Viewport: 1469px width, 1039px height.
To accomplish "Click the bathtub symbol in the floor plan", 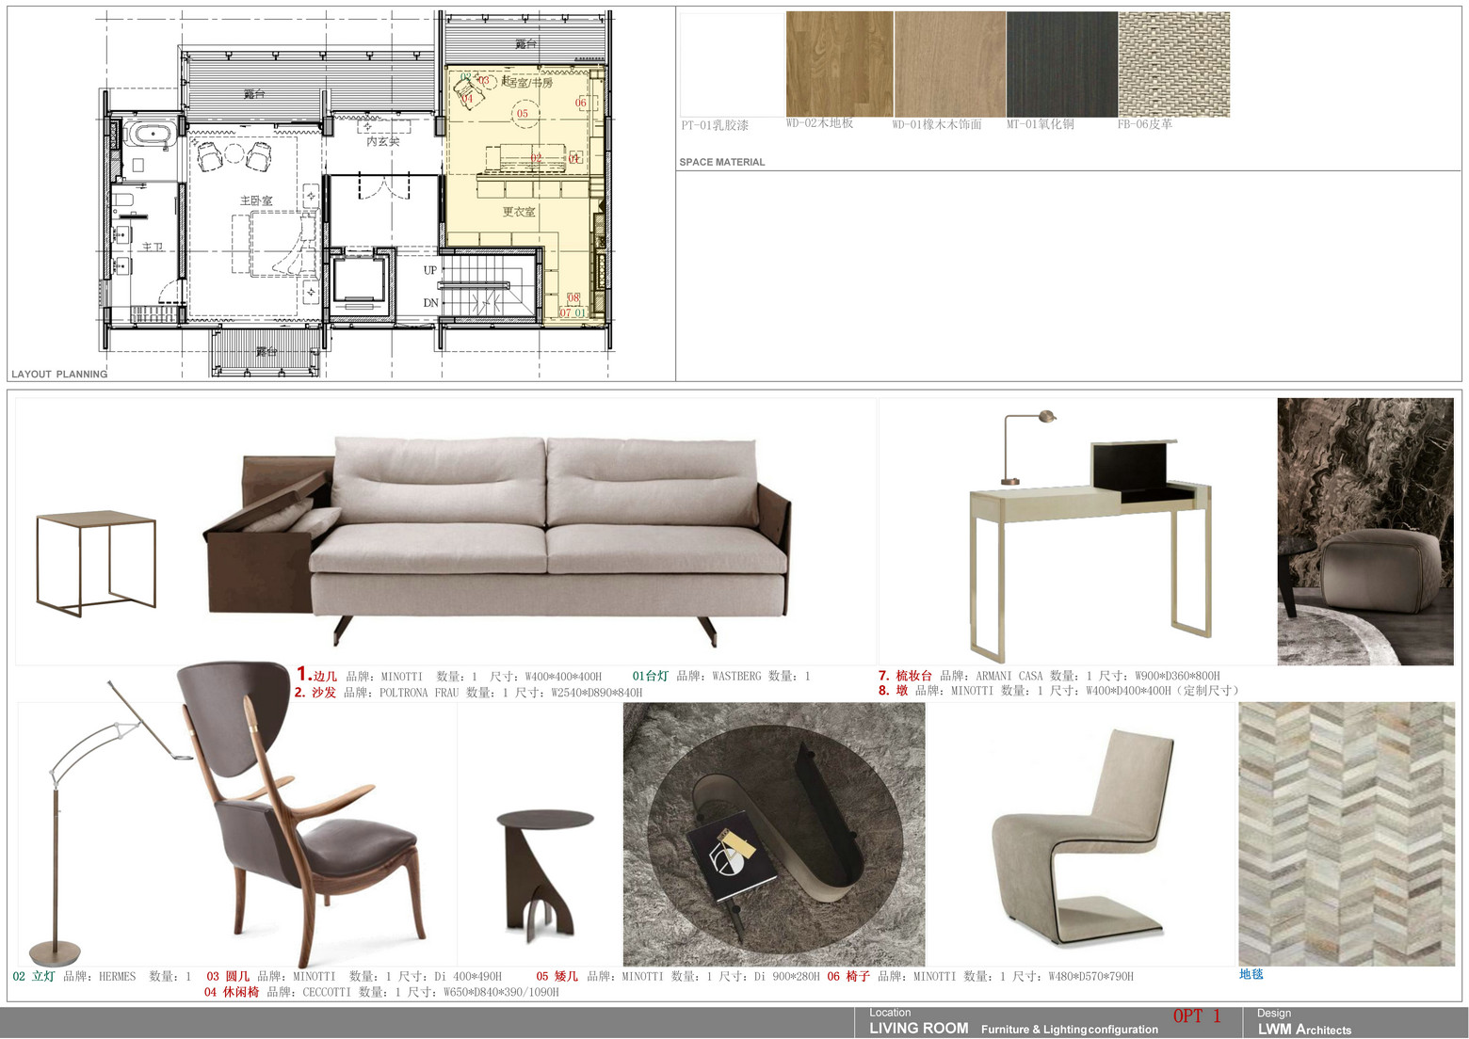I will coord(151,133).
